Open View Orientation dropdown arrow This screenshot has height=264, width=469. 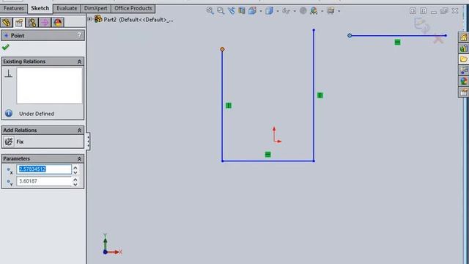[261, 11]
